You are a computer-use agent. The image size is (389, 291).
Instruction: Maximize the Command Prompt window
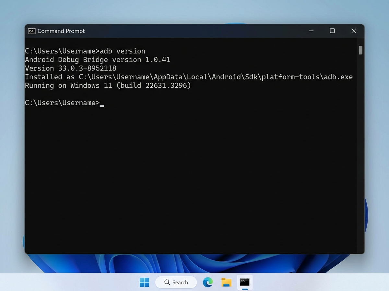click(x=332, y=31)
